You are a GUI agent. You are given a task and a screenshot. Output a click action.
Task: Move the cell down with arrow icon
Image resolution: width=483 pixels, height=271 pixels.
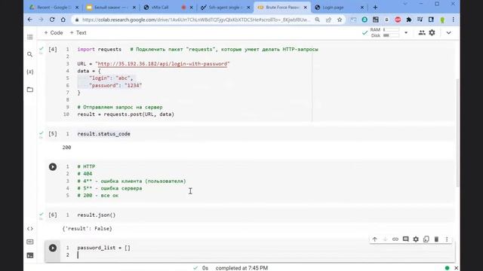click(x=385, y=239)
